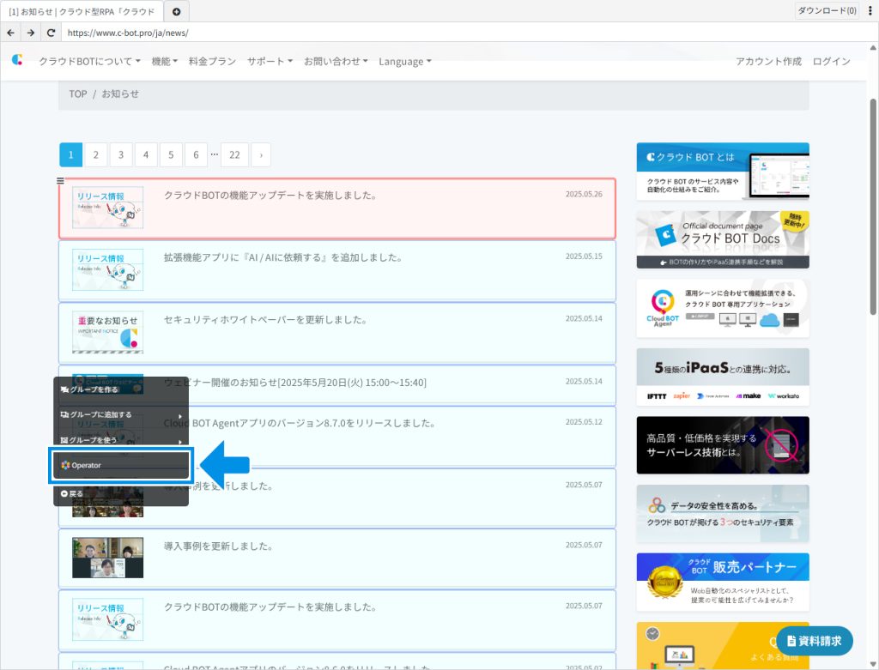Click the ダウンロード(0) button
Screen dimensions: 879x670
pos(827,10)
